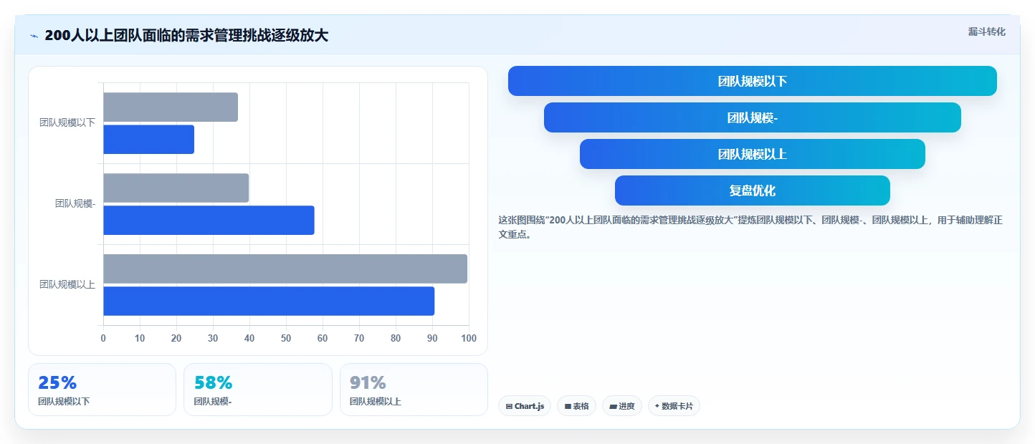This screenshot has height=444, width=1035.
Task: Click the x-axis tick label 90
Action: click(x=432, y=338)
